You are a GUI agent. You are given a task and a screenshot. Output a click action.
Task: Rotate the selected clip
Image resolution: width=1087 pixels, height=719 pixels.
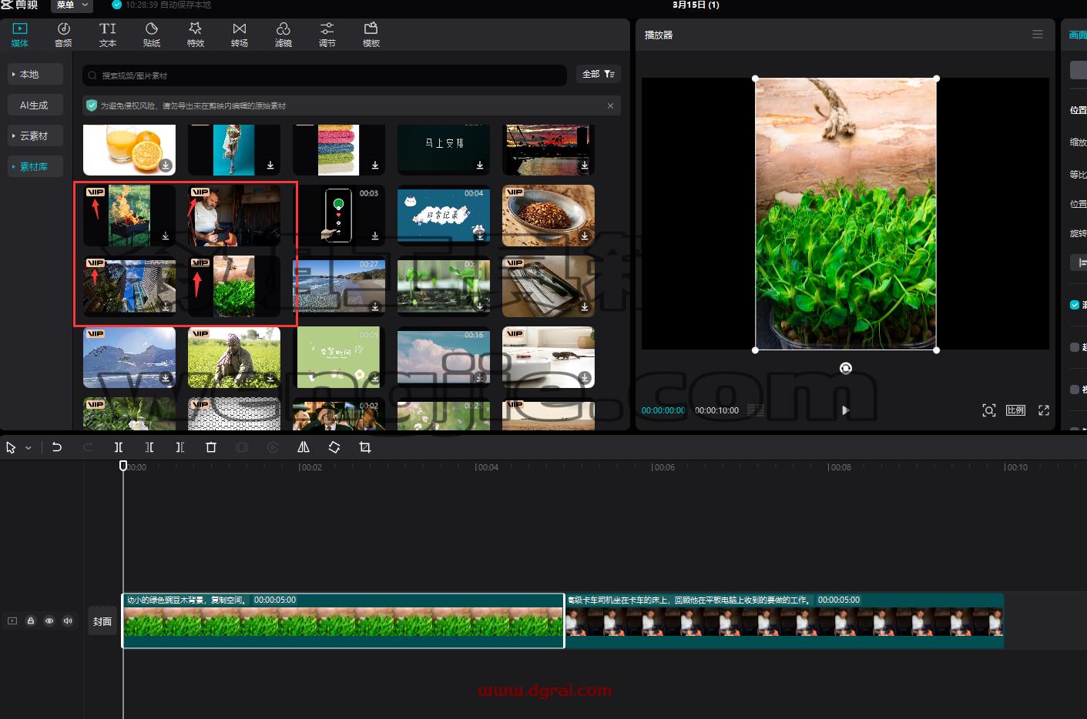click(x=334, y=447)
